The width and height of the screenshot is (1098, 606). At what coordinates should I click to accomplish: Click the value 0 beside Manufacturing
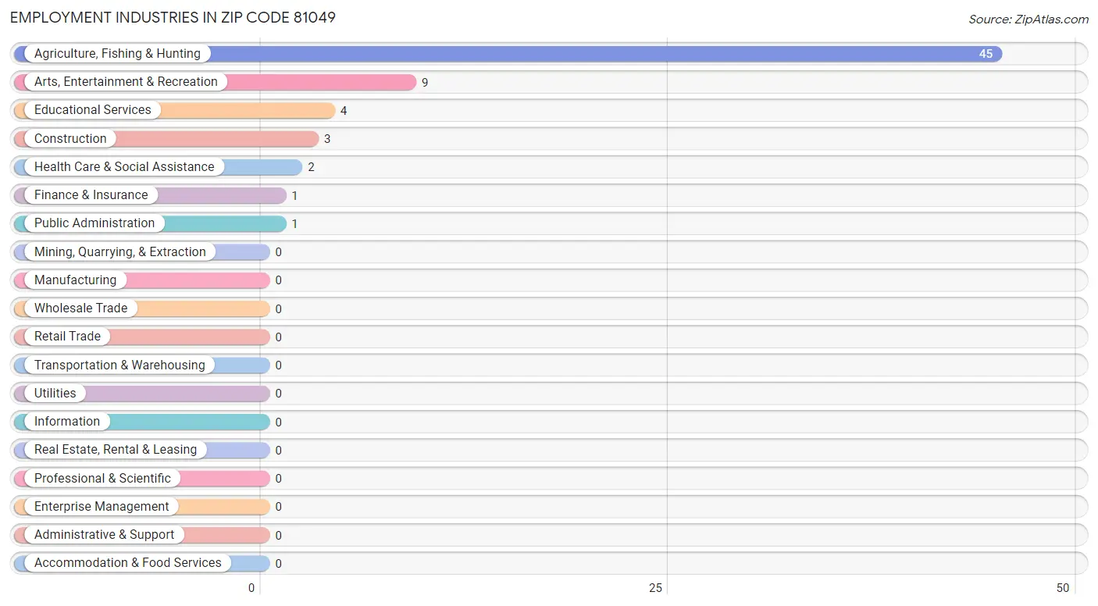tap(278, 280)
